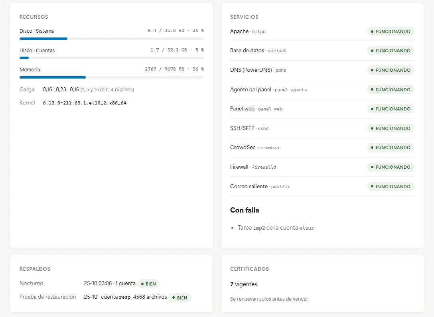Click the FUNCIONANDO badge for CrowdSec
Image resolution: width=434 pixels, height=317 pixels.
pyautogui.click(x=391, y=148)
